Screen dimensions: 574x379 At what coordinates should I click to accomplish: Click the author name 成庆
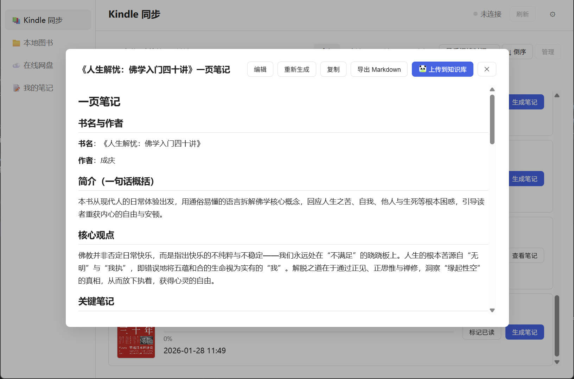108,160
